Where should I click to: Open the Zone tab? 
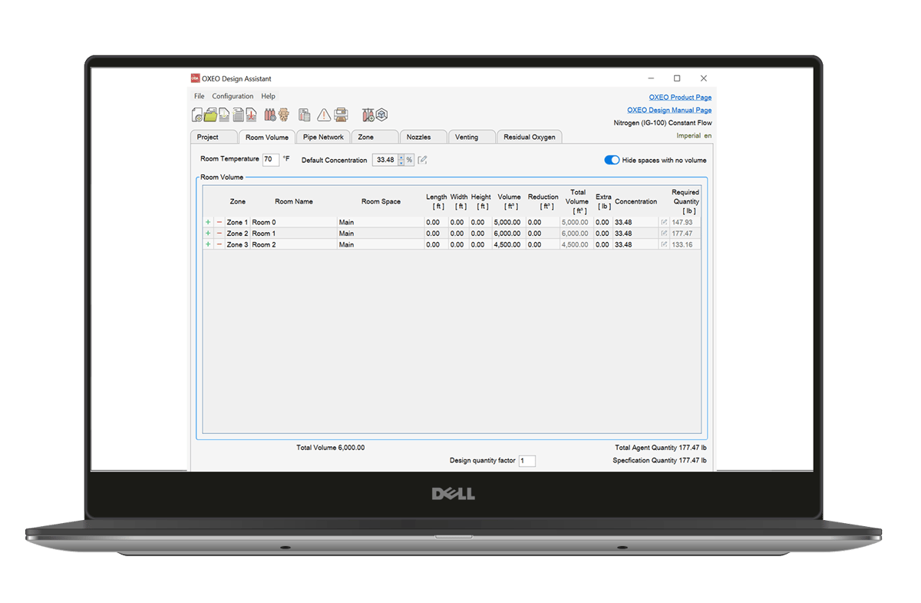click(375, 137)
